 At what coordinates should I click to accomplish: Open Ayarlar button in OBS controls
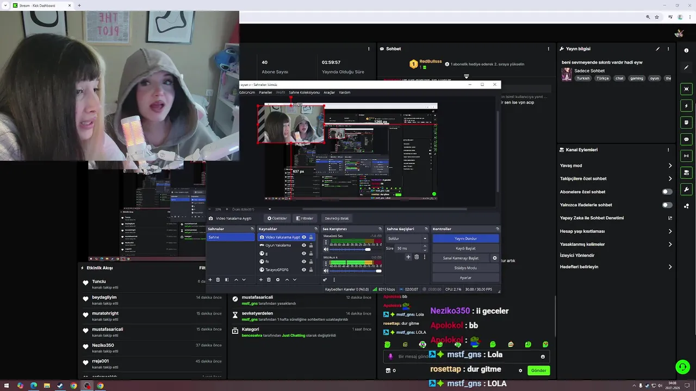coord(465,278)
